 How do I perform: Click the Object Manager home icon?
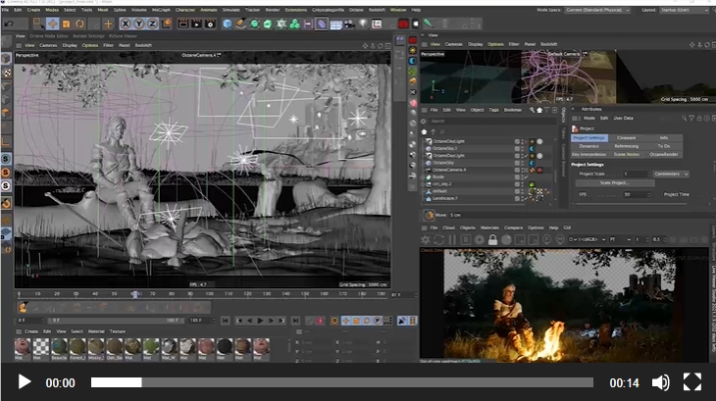539,110
